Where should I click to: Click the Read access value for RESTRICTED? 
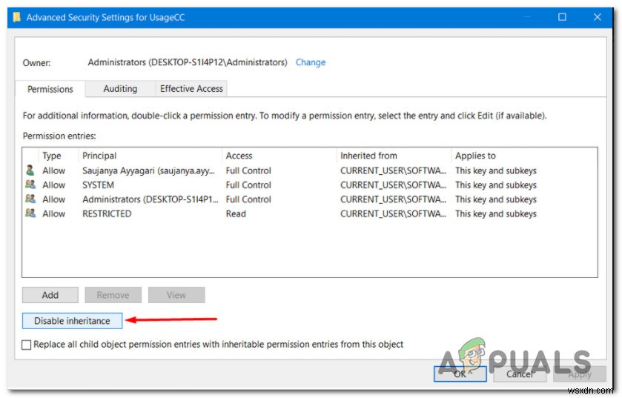tap(236, 213)
